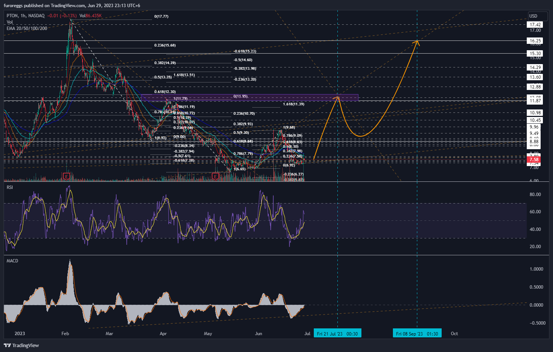The image size is (553, 352).
Task: Click the 80.00 RSI axis value
Action: point(535,195)
